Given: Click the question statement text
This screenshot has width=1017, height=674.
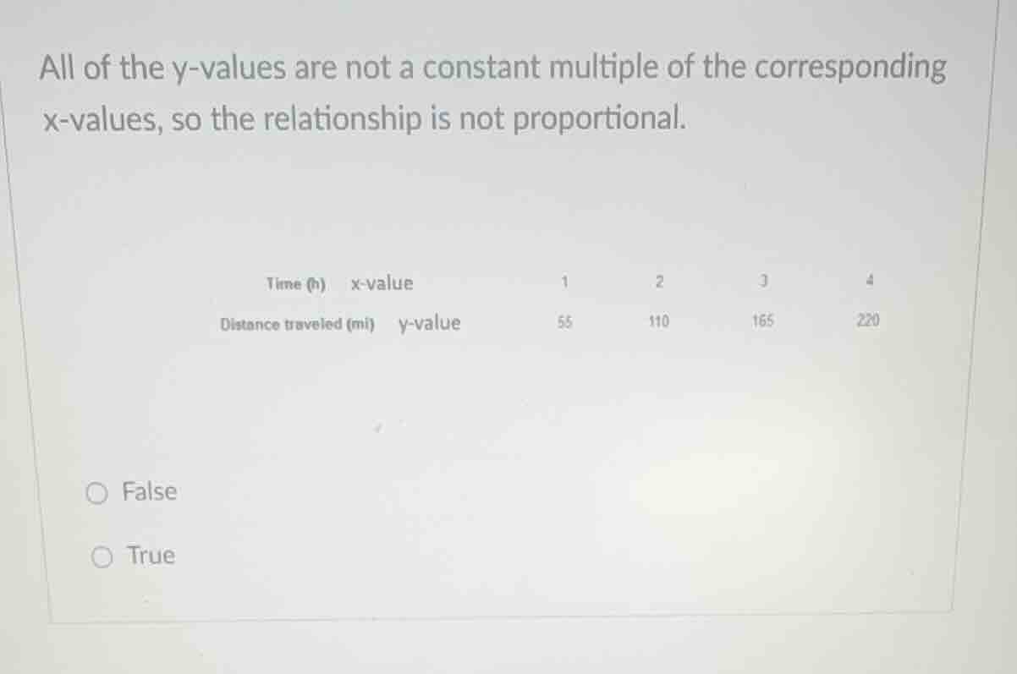Looking at the screenshot, I should 494,93.
